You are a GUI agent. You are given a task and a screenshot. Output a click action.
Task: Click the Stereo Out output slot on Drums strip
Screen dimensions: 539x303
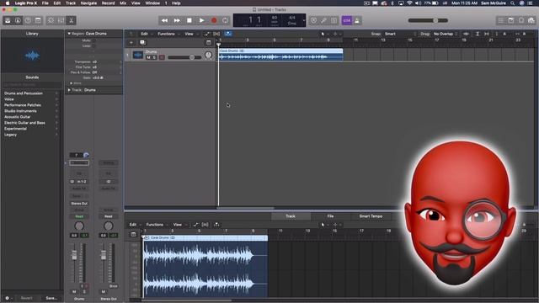[79, 204]
